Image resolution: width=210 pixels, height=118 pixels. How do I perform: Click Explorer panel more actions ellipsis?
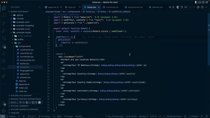click(39, 7)
